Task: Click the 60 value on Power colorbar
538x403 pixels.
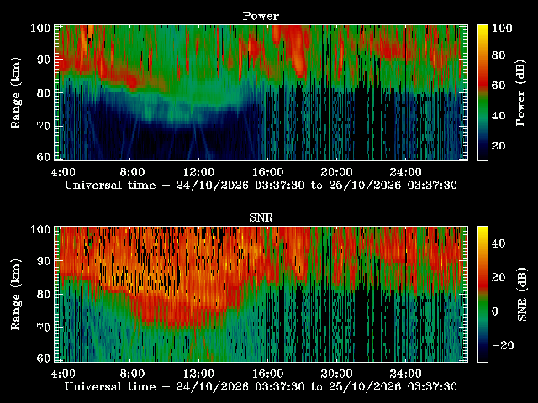Action: pos(498,86)
